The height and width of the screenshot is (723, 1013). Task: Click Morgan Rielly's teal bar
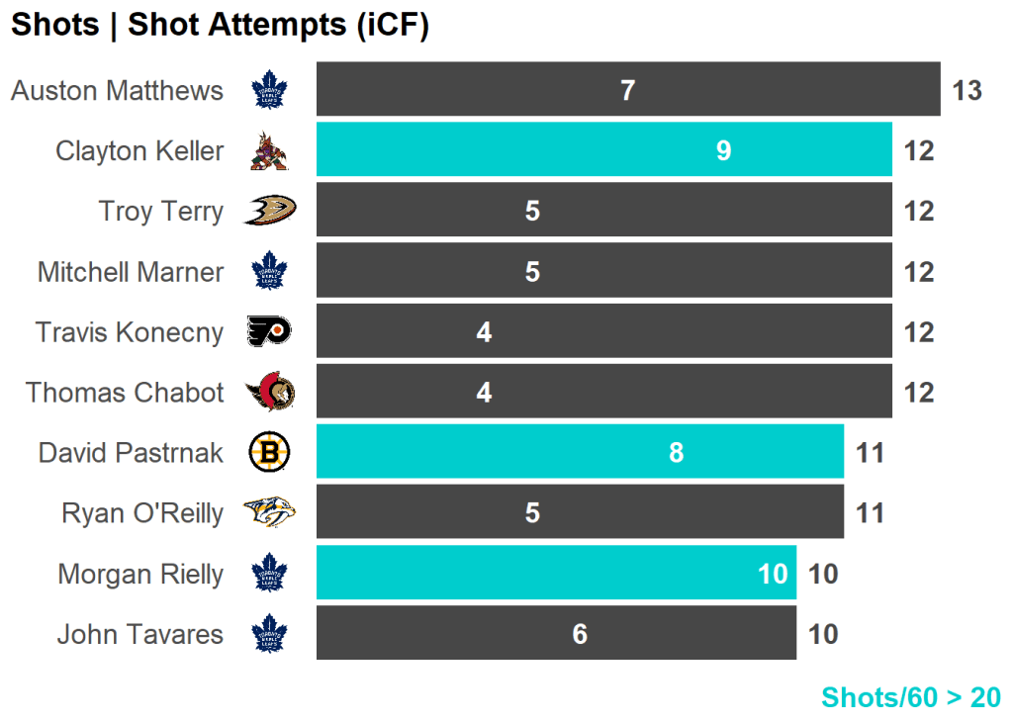556,574
